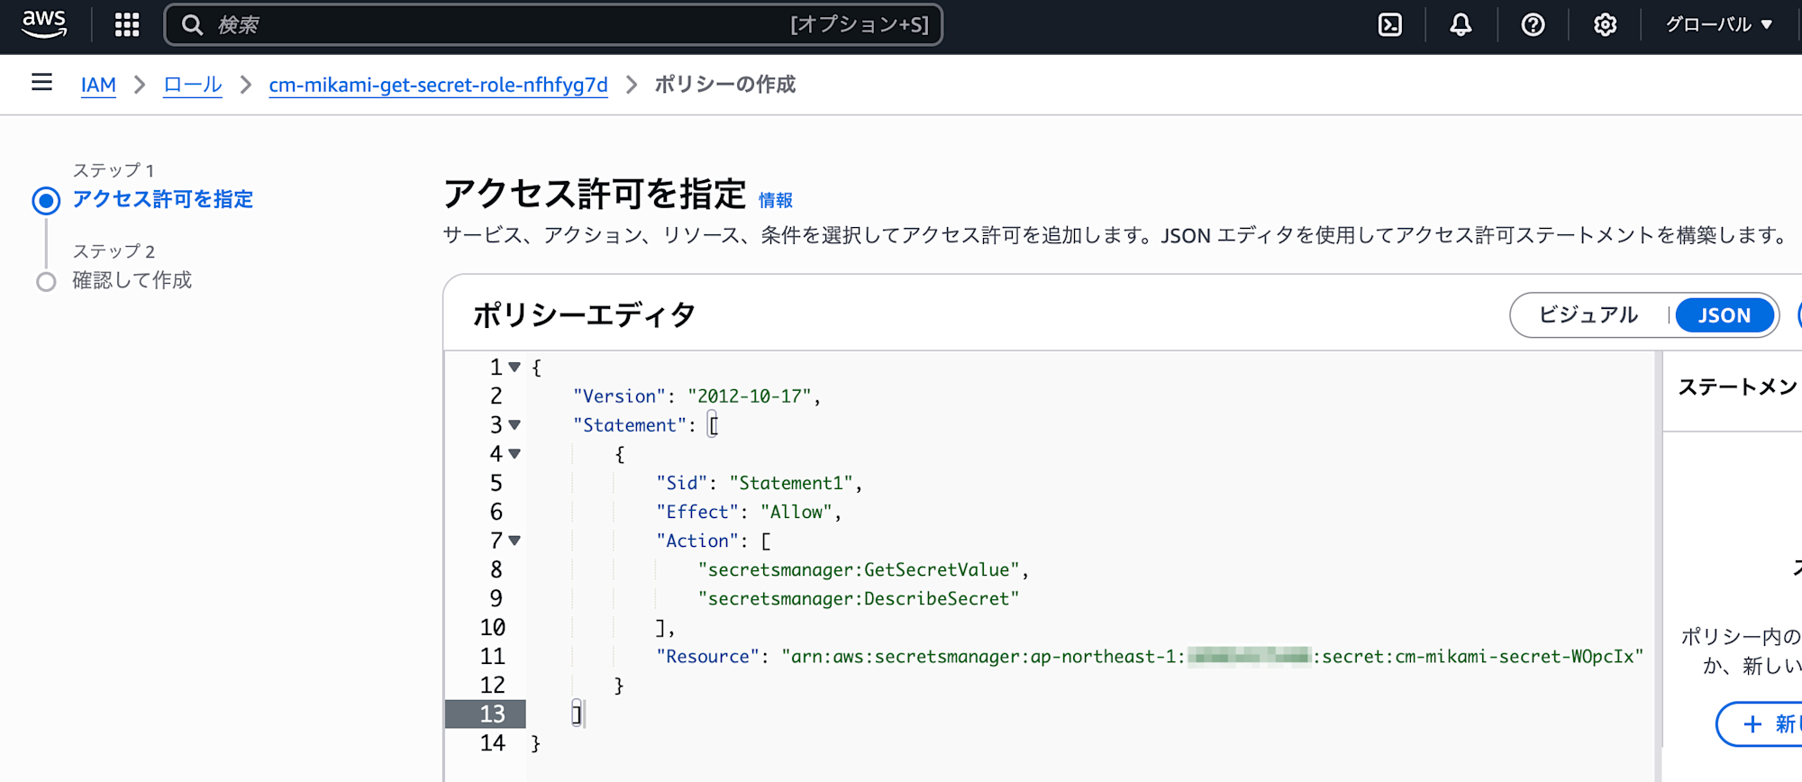Click the "Resource" ARN line text

tap(1150, 656)
